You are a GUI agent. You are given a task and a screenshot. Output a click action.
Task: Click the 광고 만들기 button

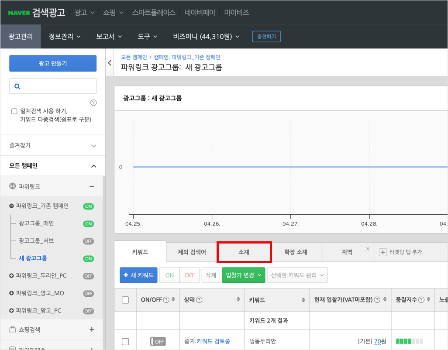click(x=53, y=63)
